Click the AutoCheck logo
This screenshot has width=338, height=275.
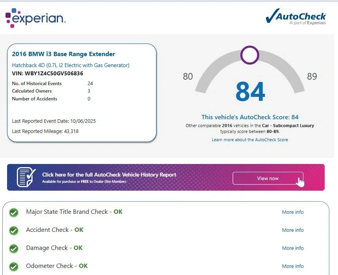pyautogui.click(x=296, y=16)
